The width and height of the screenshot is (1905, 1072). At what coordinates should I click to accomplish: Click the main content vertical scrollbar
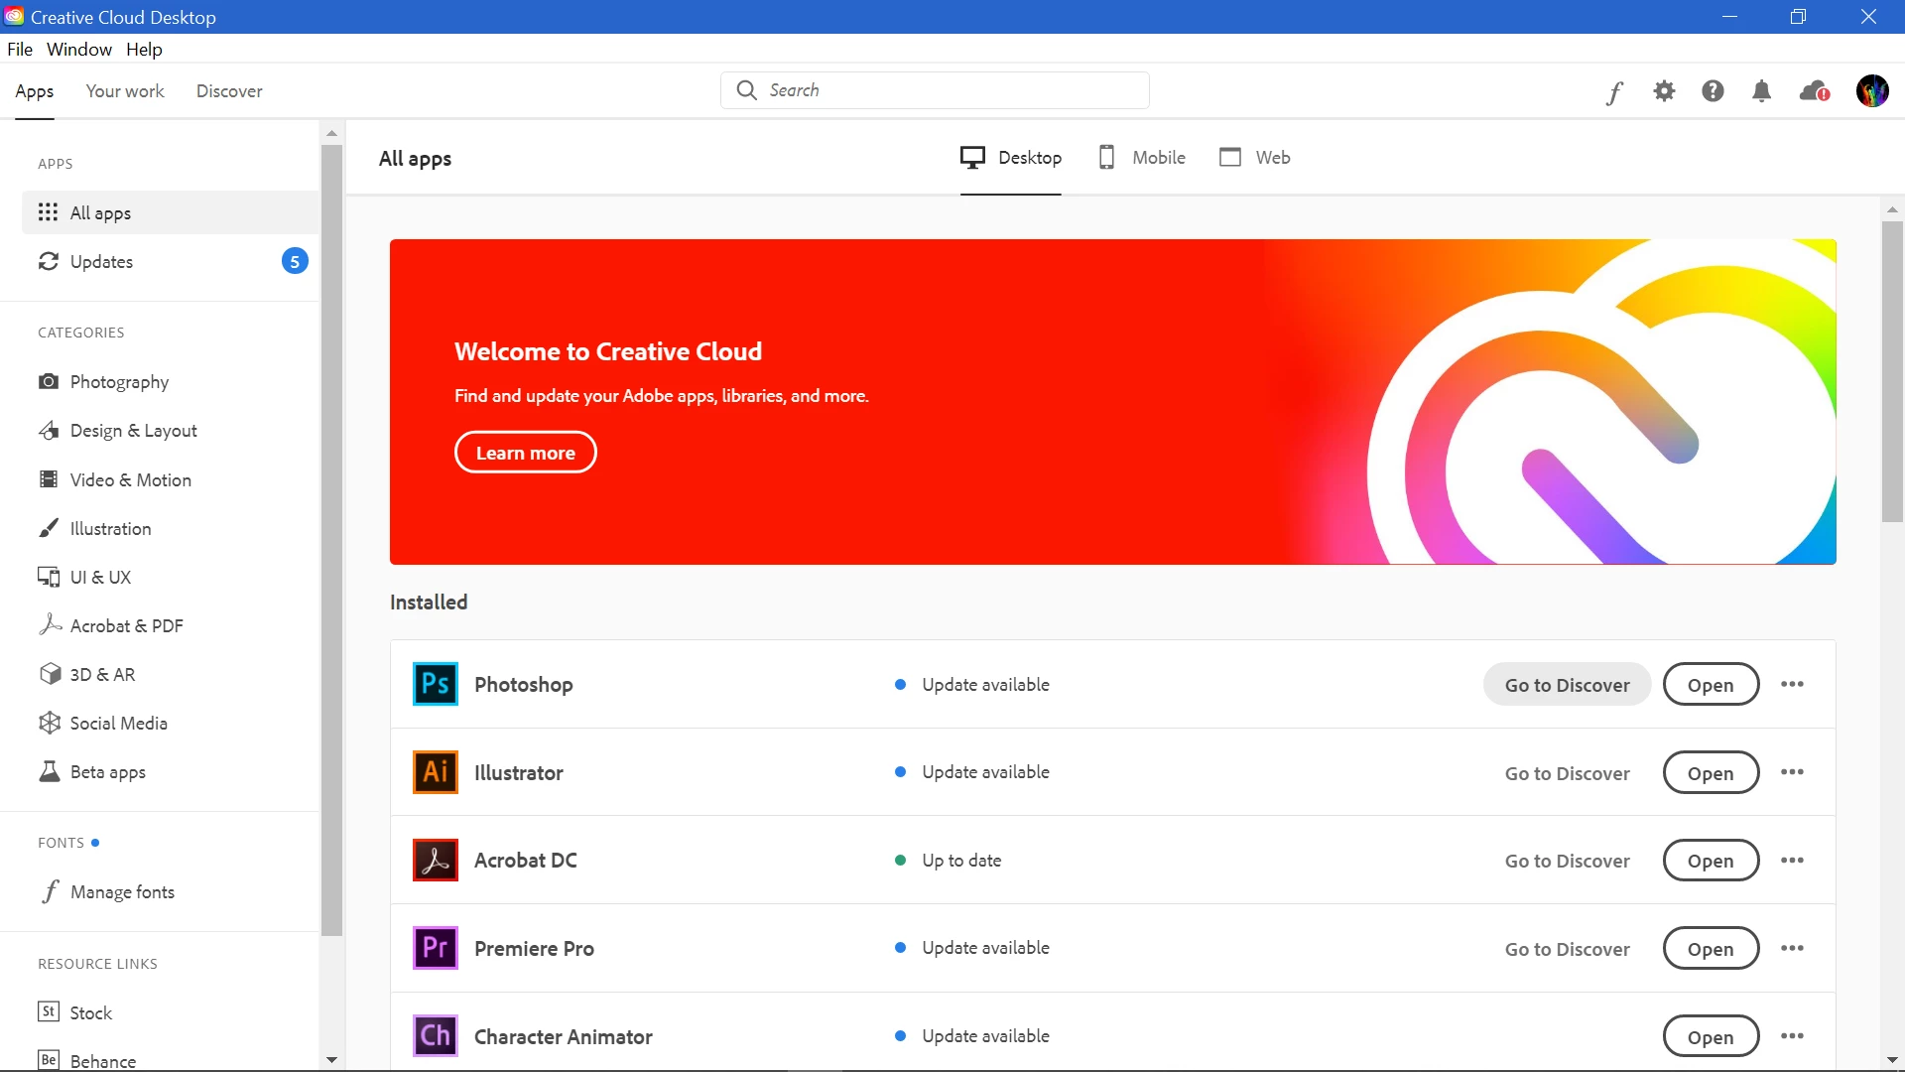click(x=1892, y=372)
